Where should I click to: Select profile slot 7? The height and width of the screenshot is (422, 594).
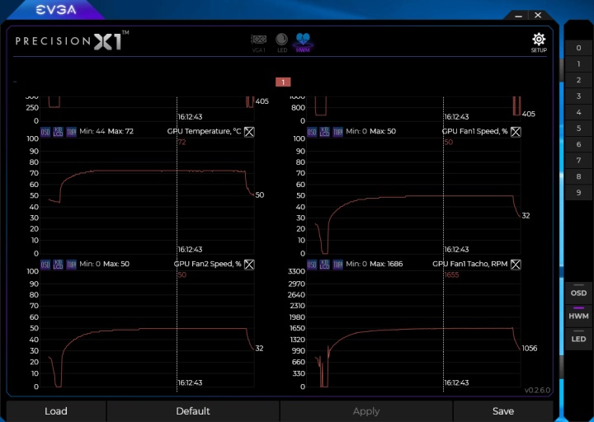(x=578, y=161)
